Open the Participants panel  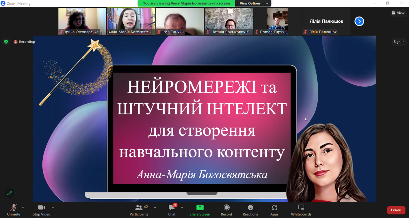[x=139, y=210]
